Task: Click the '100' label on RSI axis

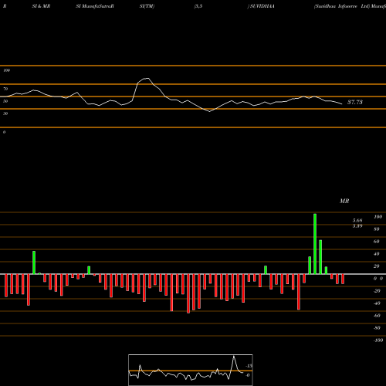Action: 7,70
